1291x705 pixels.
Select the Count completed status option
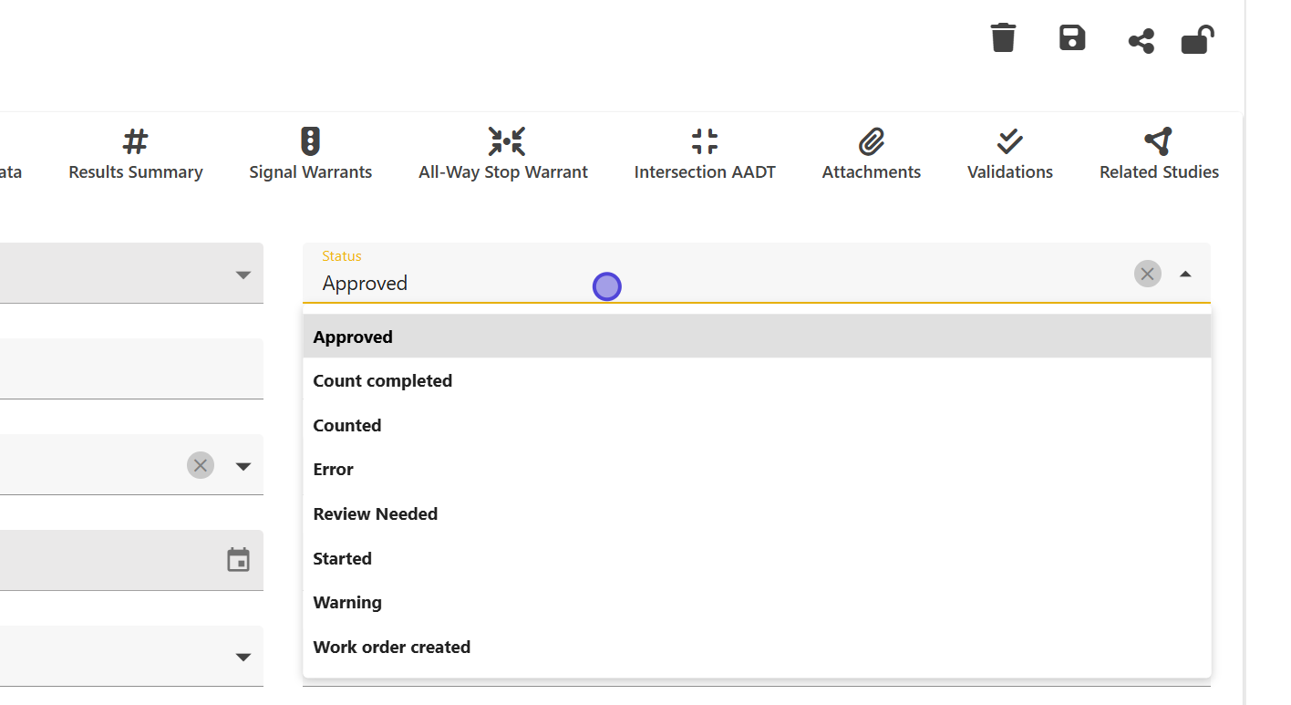click(x=383, y=381)
